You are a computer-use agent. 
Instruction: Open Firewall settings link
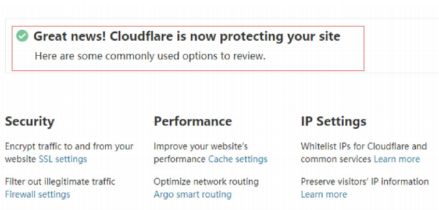point(38,194)
